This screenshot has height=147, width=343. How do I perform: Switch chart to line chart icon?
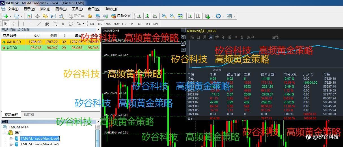(155, 16)
